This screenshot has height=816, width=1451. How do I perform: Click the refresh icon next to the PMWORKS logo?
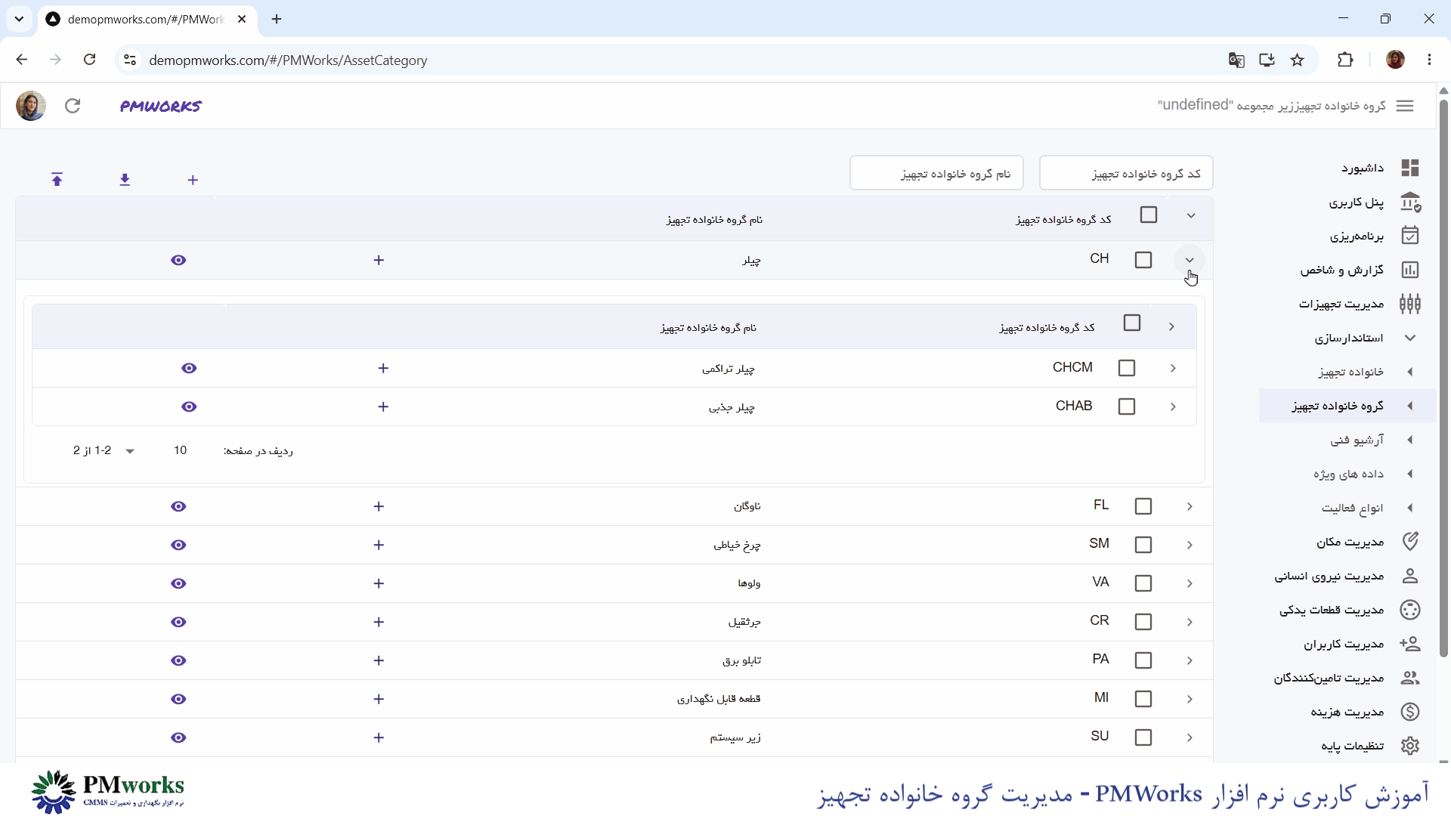point(73,106)
